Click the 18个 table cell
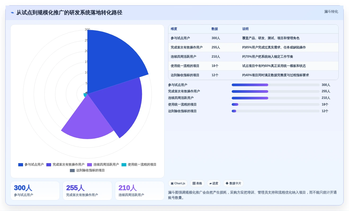 [x=215, y=66]
